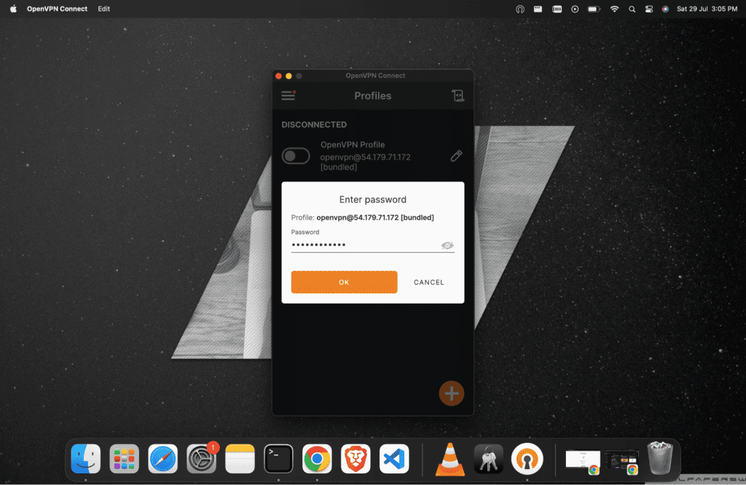Open Finder from the dock
Image resolution: width=746 pixels, height=485 pixels.
click(86, 459)
